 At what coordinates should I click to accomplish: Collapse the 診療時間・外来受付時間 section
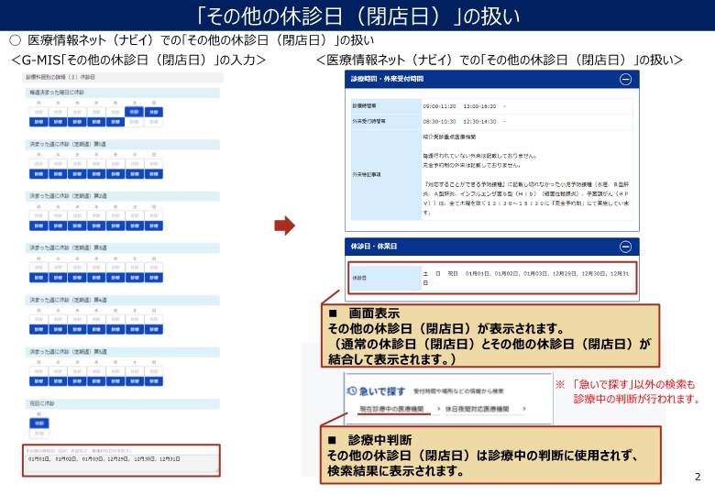(625, 80)
